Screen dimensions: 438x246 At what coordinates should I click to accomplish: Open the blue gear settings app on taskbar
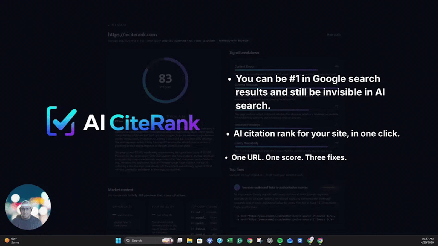coord(300,241)
